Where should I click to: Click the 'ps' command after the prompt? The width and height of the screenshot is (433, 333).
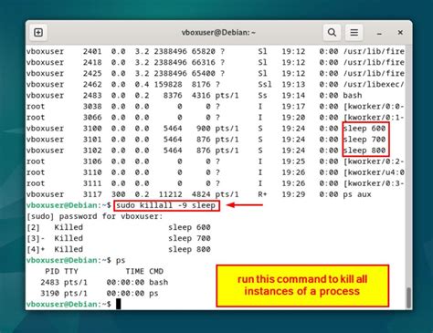click(x=121, y=260)
